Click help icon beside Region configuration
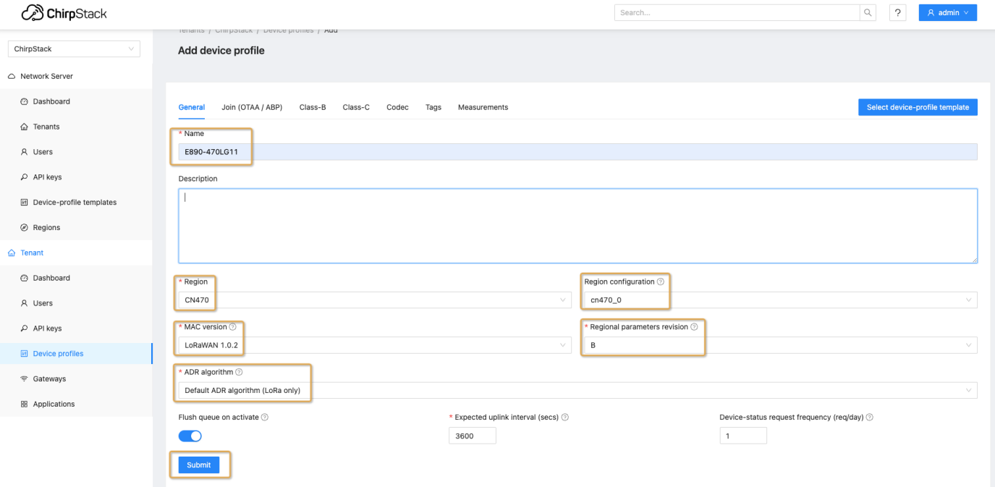 coord(660,282)
